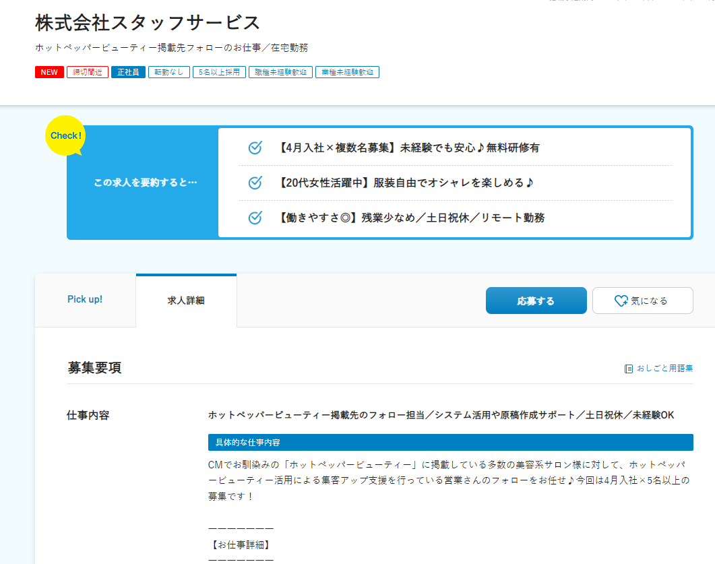
Task: Click the 気になる favorite button
Action: point(642,301)
